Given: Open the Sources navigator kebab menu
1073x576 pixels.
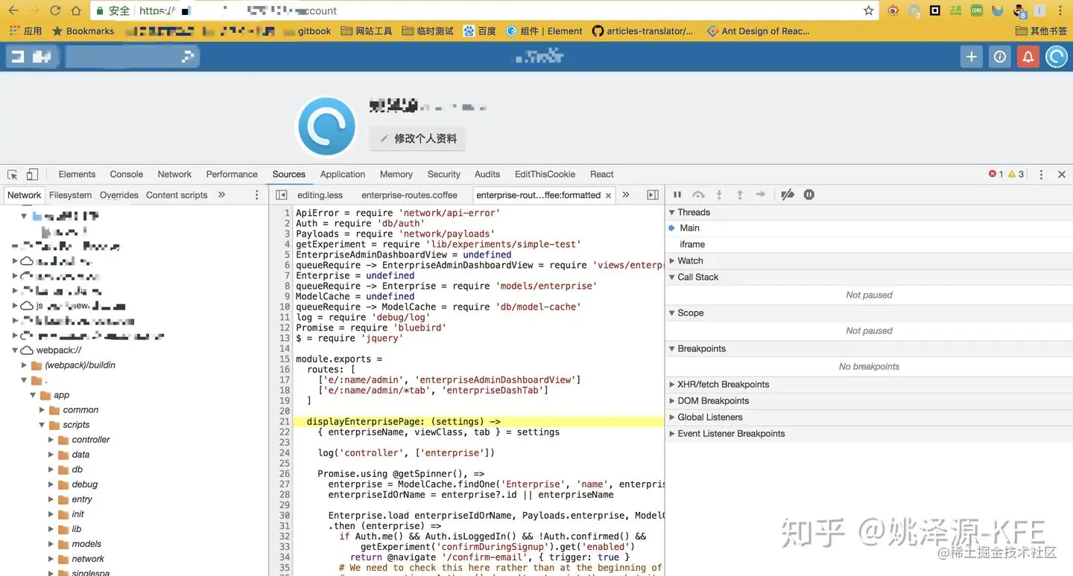Looking at the screenshot, I should coord(257,195).
